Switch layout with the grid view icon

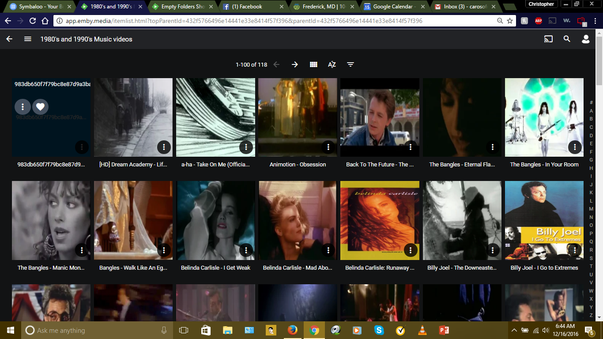[313, 64]
